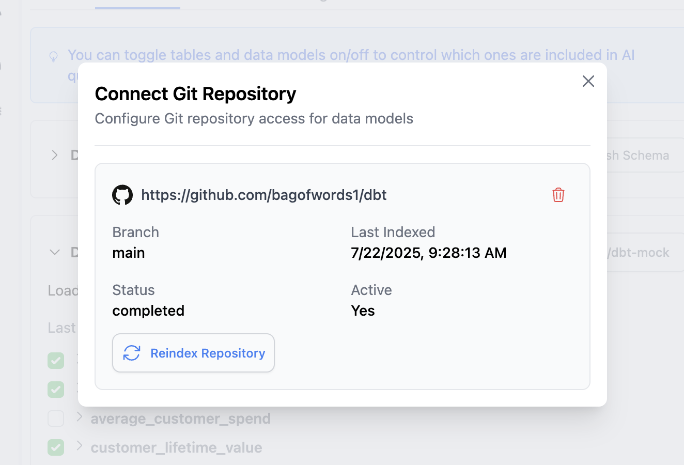
Task: Expand the average_customer_spend row chevron
Action: point(79,417)
